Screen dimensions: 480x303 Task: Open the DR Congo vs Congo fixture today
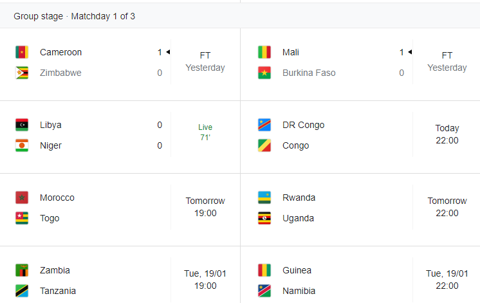pyautogui.click(x=360, y=135)
